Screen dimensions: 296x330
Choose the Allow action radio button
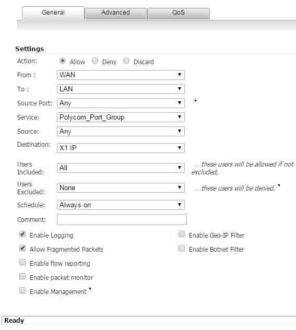[x=63, y=61]
